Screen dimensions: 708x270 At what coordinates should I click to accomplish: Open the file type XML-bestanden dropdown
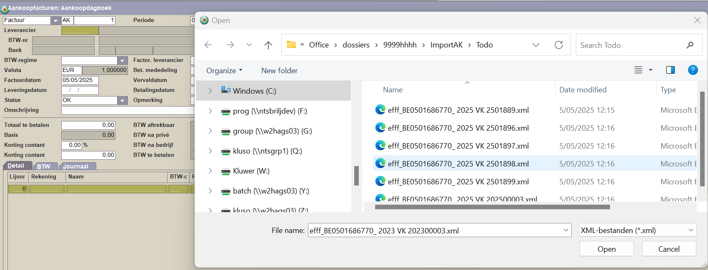(x=637, y=230)
